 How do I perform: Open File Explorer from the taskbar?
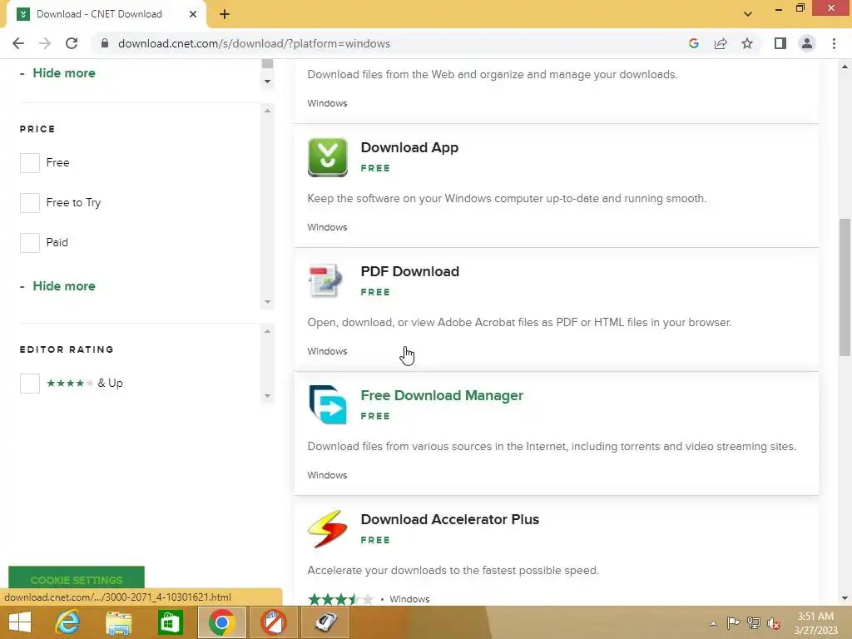tap(118, 622)
